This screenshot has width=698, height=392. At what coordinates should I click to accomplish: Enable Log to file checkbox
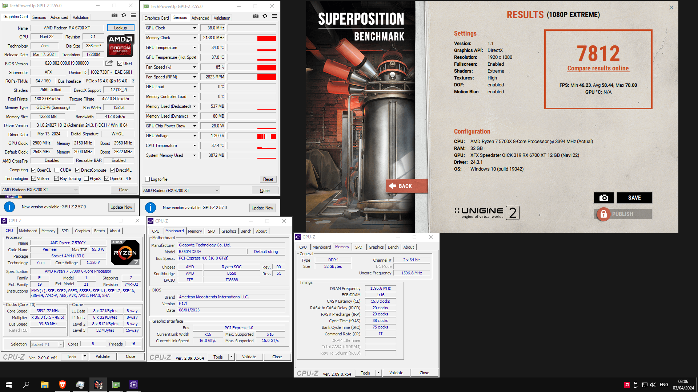pos(147,179)
